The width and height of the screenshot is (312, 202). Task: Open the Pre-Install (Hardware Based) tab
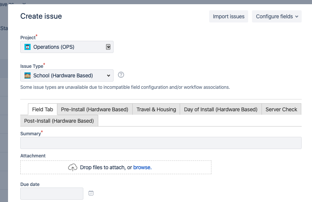[x=95, y=109]
